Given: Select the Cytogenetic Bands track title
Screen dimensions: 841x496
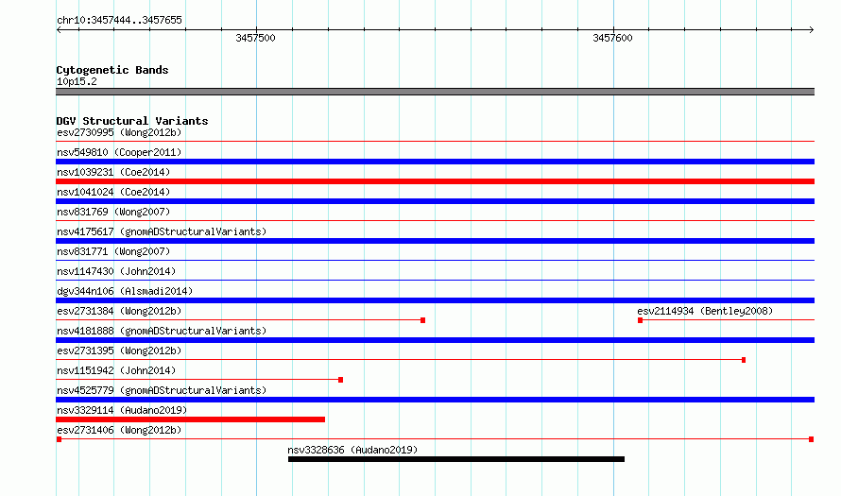Looking at the screenshot, I should click(112, 70).
